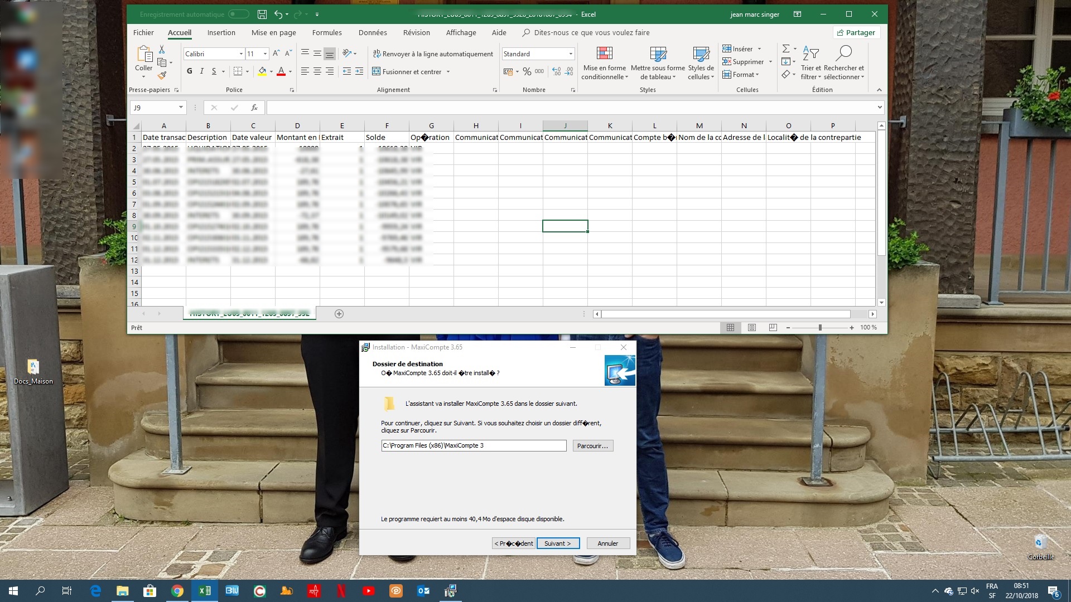Open Mise en forme conditionnelle
1071x602 pixels.
[x=605, y=62]
